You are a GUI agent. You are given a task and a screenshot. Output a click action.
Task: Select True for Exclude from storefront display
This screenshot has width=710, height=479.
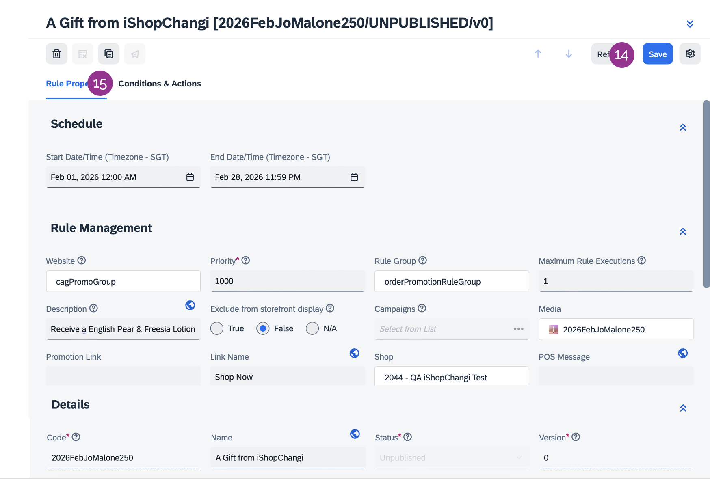coord(217,328)
